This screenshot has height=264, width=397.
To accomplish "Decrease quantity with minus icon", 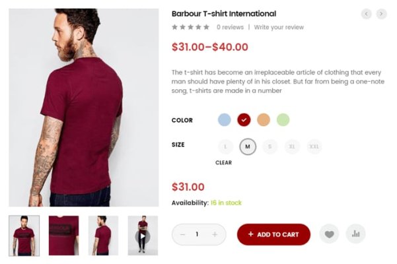I will point(182,234).
